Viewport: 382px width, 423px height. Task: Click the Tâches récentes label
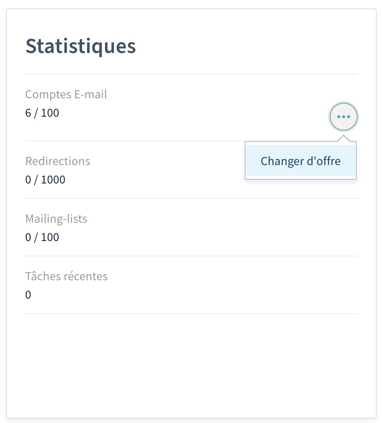point(66,276)
